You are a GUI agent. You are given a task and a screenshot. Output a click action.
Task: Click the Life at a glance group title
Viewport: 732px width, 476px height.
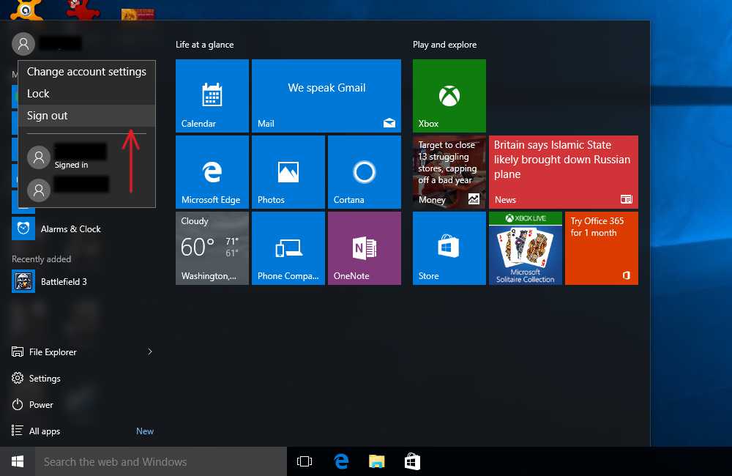point(204,45)
